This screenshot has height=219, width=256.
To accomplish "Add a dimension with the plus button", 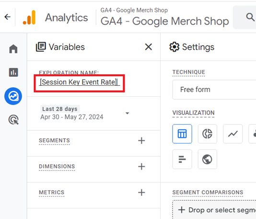I will click(x=141, y=166).
